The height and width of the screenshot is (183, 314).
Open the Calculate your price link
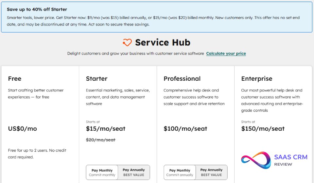tap(226, 53)
